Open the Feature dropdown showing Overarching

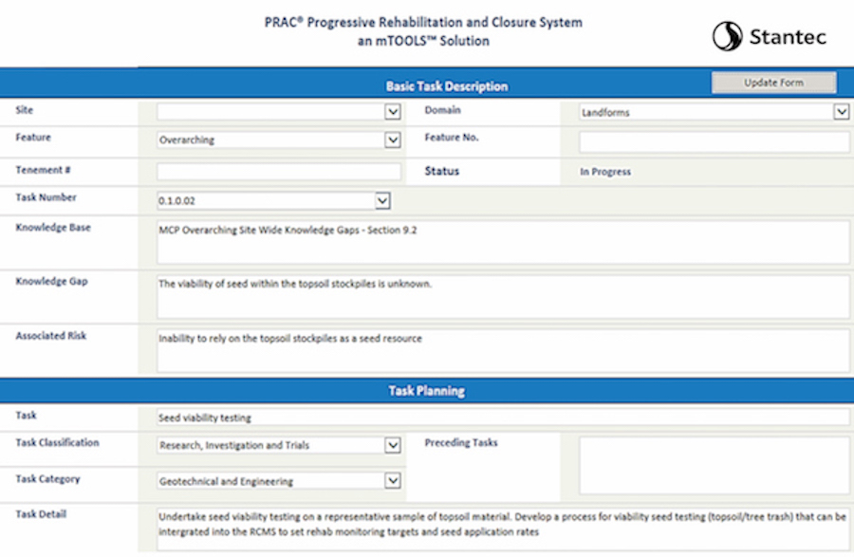pyautogui.click(x=393, y=140)
